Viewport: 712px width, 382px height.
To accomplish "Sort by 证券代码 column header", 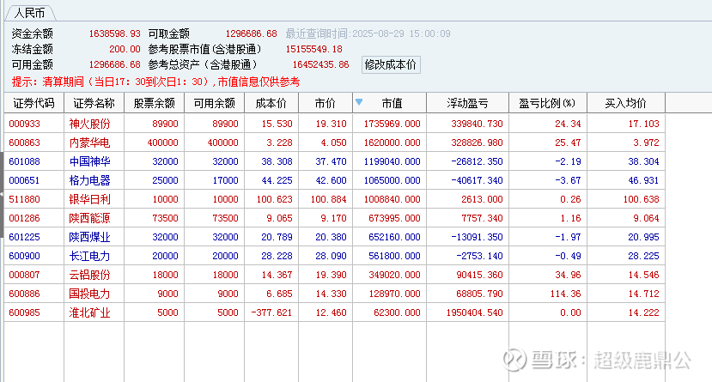I will click(34, 103).
